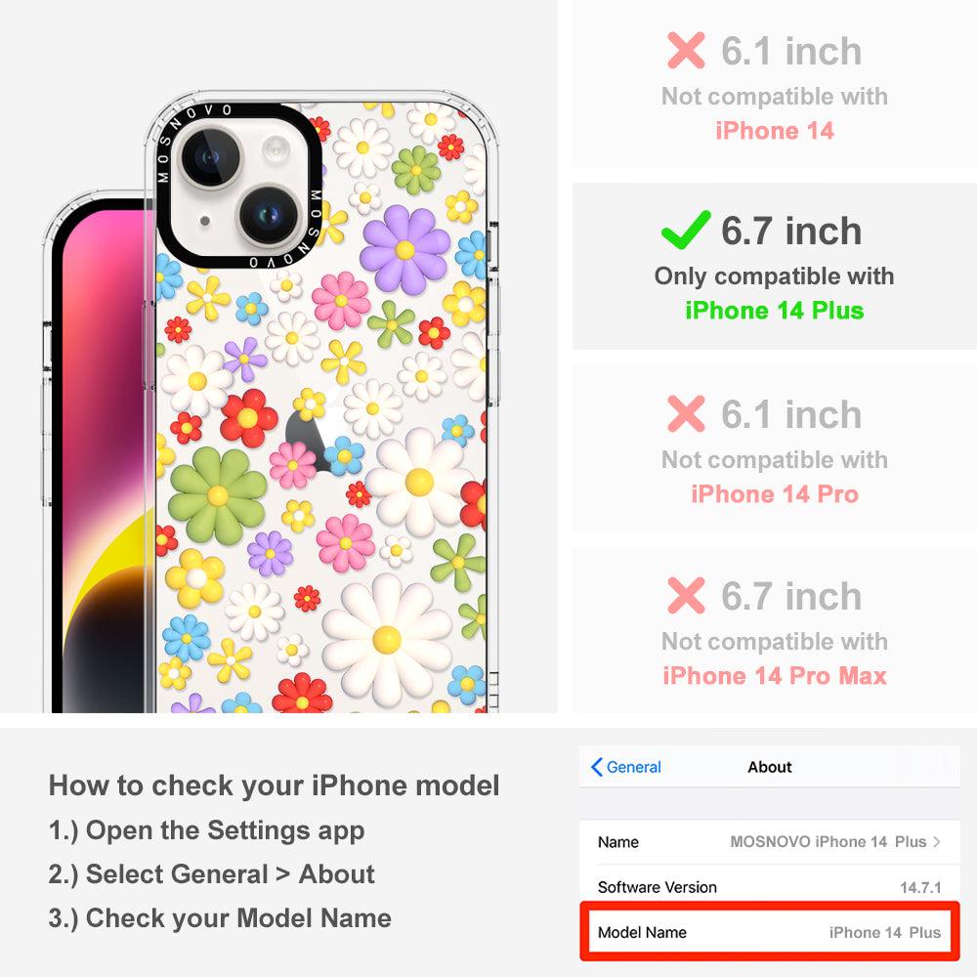Select the Software Version row

click(x=770, y=887)
